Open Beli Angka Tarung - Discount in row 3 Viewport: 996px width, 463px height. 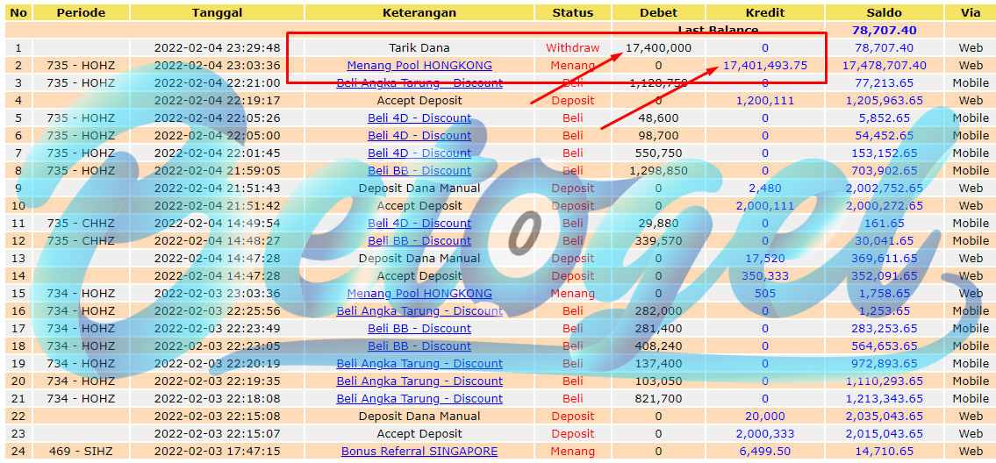point(419,83)
